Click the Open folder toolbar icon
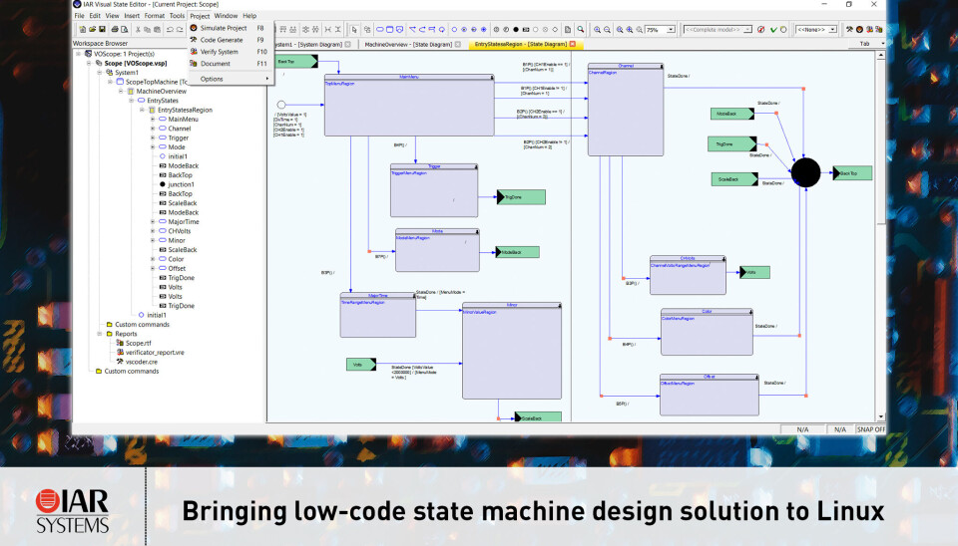Viewport: 958px width, 546px height. click(x=92, y=29)
